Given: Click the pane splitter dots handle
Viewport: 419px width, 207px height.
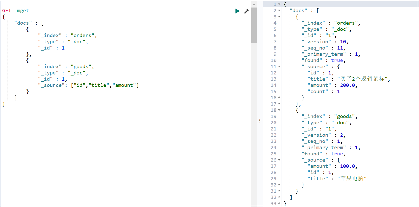Looking at the screenshot, I should [x=260, y=121].
